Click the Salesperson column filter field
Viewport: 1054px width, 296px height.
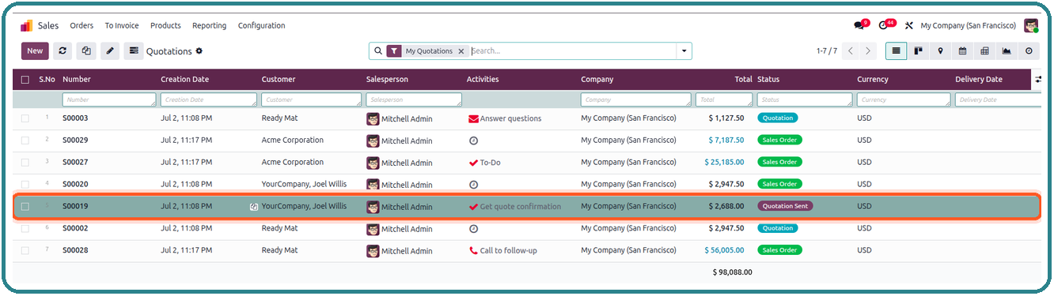pos(414,100)
